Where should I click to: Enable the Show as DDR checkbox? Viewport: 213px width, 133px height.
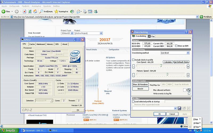tap(176, 46)
